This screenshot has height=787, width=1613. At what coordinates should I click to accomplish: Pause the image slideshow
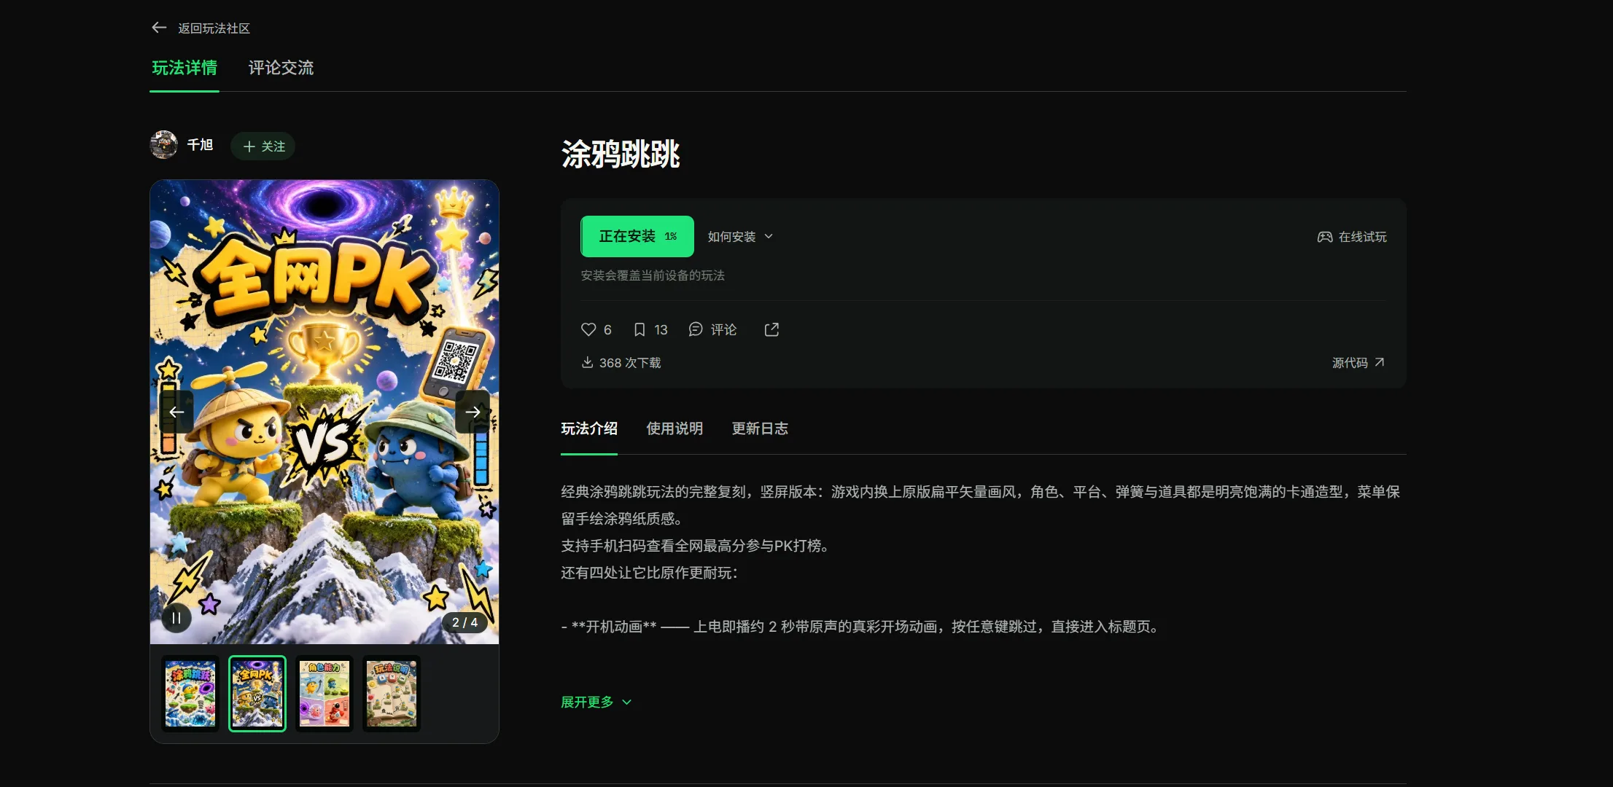tap(176, 619)
